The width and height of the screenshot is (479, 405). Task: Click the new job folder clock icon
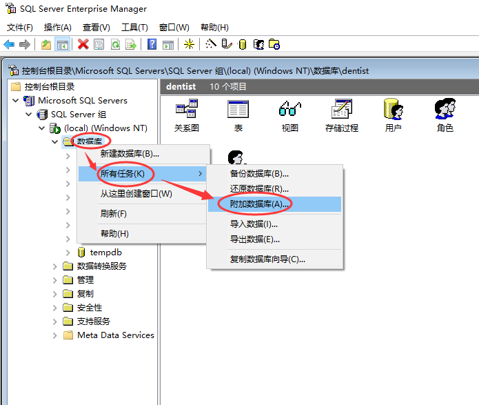tap(274, 45)
